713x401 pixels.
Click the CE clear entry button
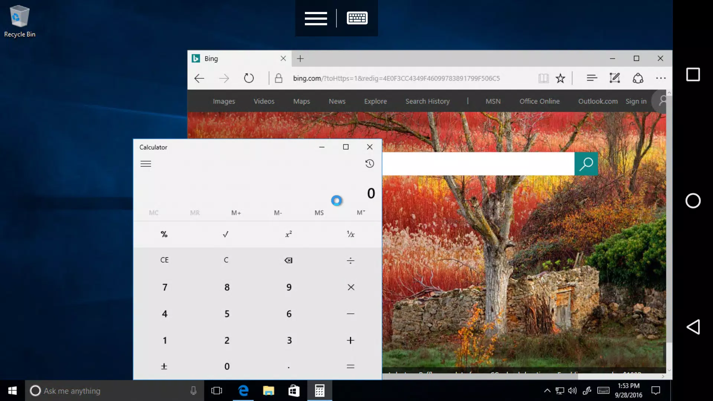[164, 260]
